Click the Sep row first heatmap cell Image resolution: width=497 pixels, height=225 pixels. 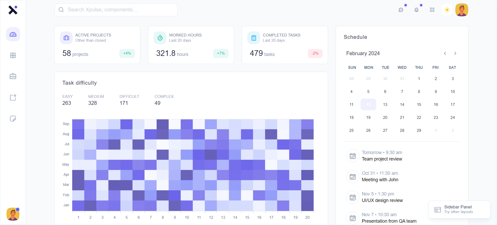point(78,124)
